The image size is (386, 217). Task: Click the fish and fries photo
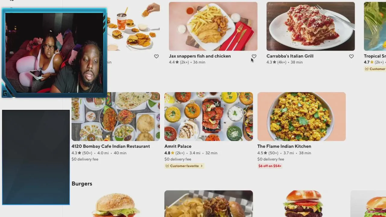click(x=213, y=26)
